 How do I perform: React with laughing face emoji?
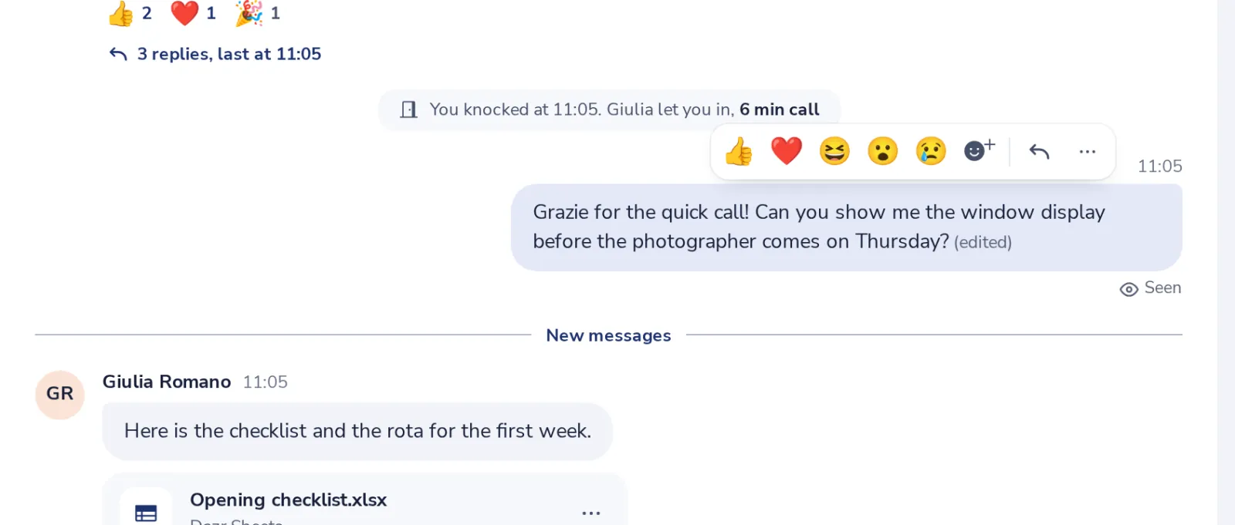point(834,151)
